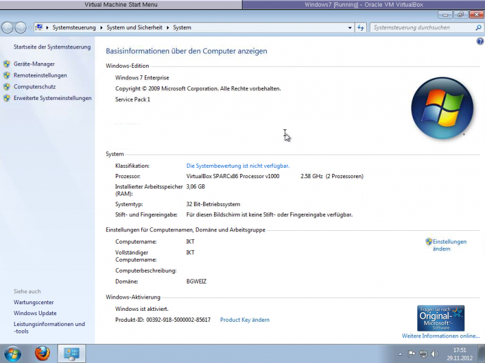Click the Service Pack 1 text
Image resolution: width=485 pixels, height=363 pixels.
[133, 99]
